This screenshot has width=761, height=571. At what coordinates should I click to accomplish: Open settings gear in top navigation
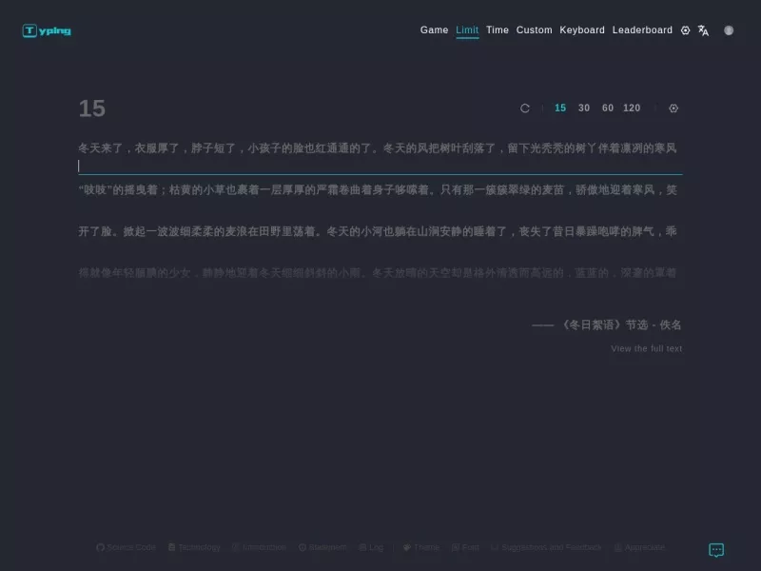pos(685,30)
